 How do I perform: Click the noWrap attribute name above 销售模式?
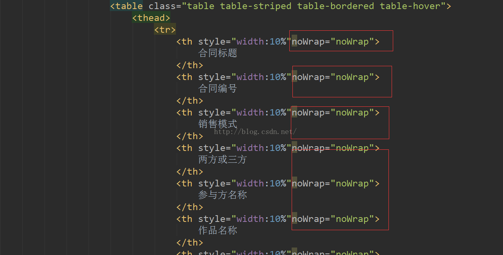(x=308, y=113)
